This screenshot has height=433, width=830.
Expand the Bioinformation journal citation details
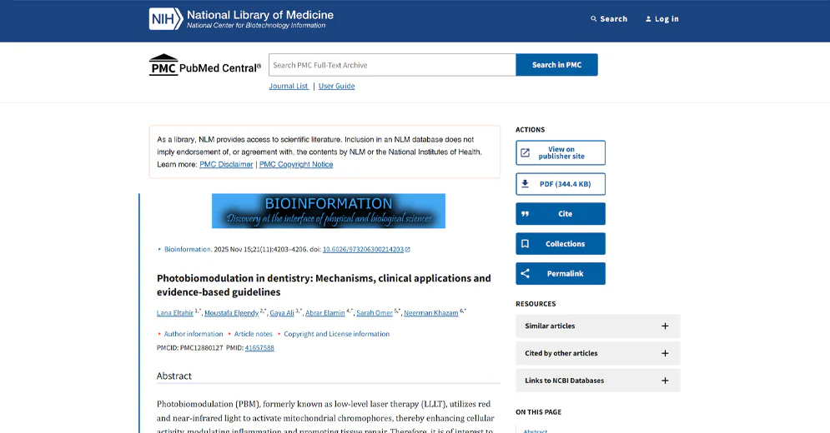[184, 250]
